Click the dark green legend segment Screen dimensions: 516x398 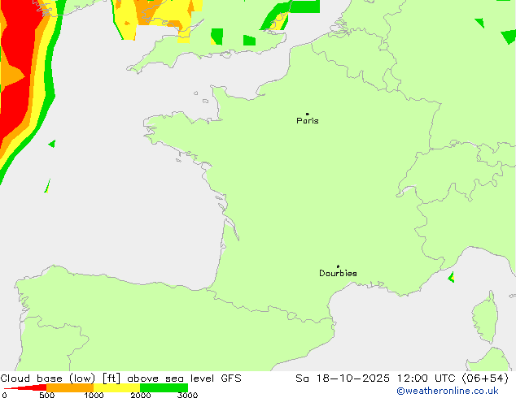[164, 387]
